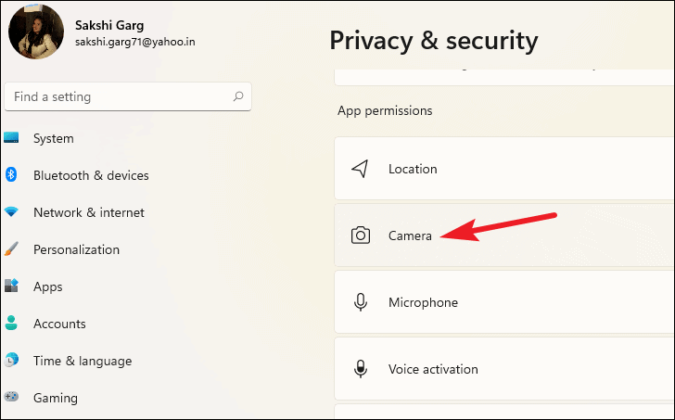This screenshot has height=420, width=675.
Task: Click the Network wifi icon
Action: [11, 211]
